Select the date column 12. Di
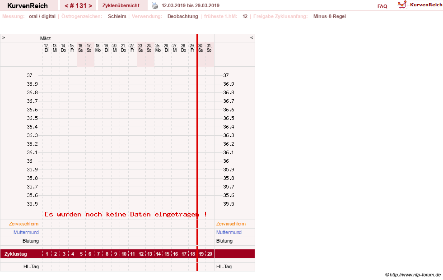443x280 pixels. [47, 48]
